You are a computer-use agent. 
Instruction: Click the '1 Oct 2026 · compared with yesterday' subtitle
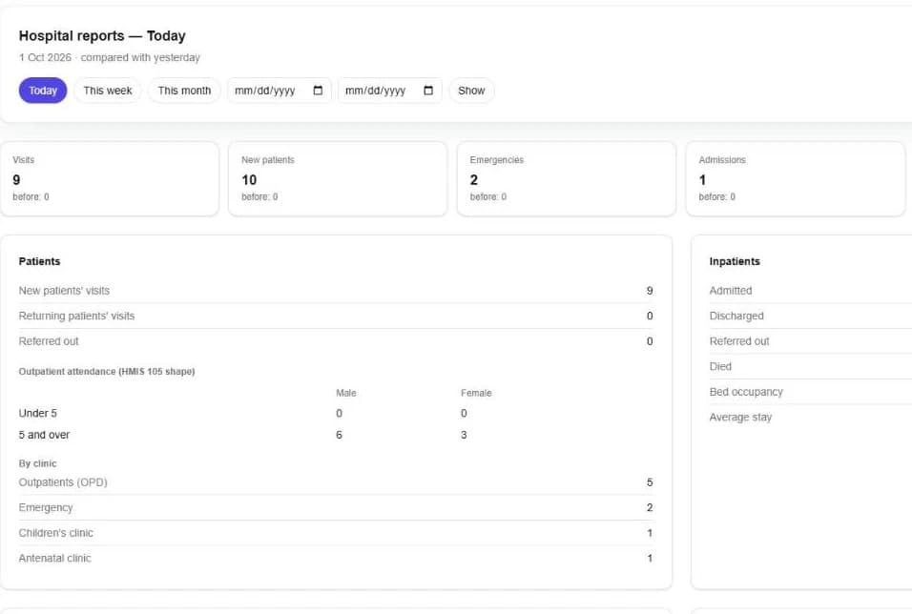[110, 57]
